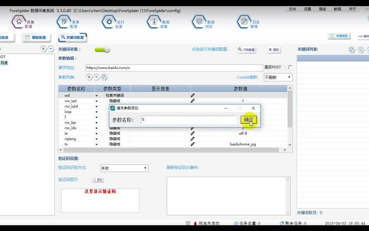Remove a parameter using the minus icon
369x231 pixels.
click(96, 77)
